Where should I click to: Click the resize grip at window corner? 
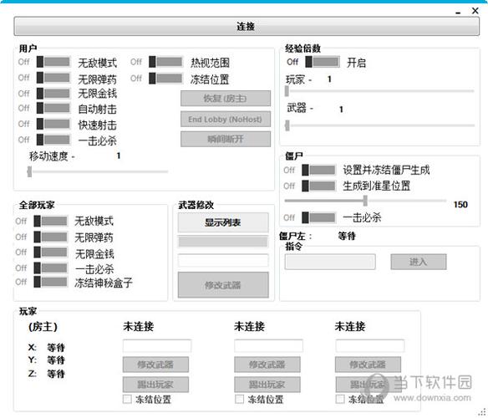[483, 413]
